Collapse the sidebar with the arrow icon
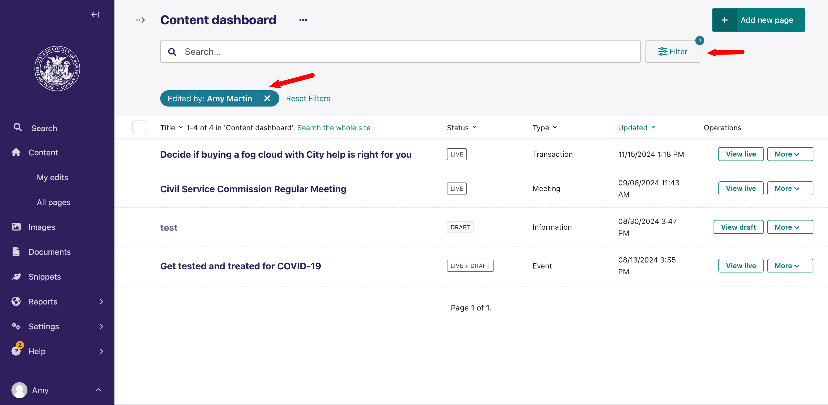Viewport: 828px width, 405px height. (95, 15)
